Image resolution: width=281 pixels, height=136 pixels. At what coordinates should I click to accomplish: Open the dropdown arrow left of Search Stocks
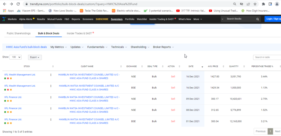pyautogui.click(x=222, y=19)
